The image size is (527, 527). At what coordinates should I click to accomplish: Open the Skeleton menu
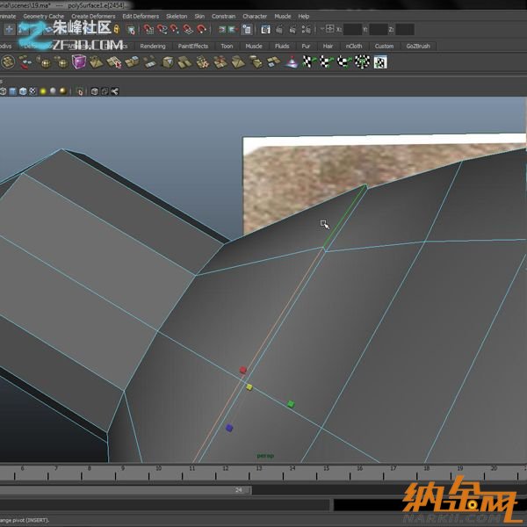click(176, 16)
